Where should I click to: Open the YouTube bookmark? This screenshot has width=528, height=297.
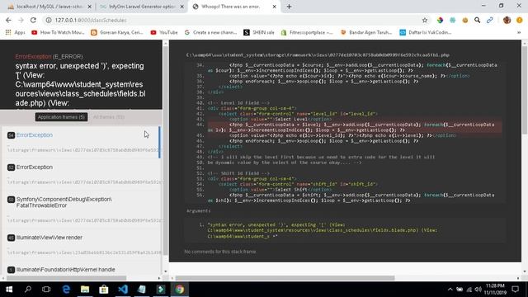[164, 32]
